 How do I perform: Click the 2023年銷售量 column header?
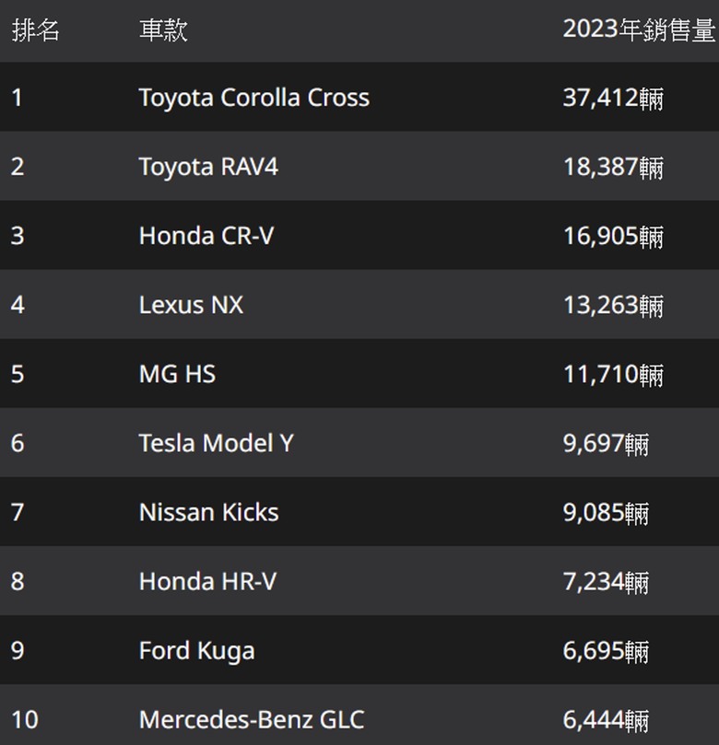[639, 29]
